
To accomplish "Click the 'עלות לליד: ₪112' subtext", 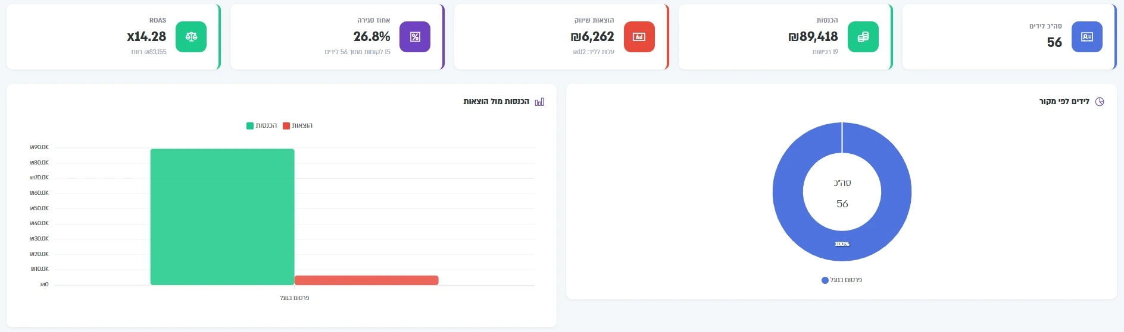I will click(594, 52).
